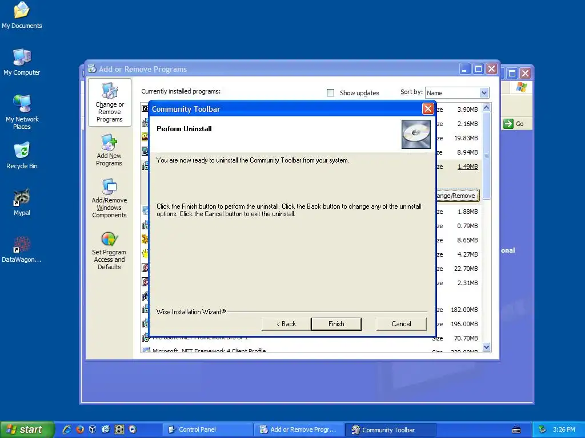The width and height of the screenshot is (585, 438).
Task: Toggle the Show updates checkbox
Action: coord(331,93)
